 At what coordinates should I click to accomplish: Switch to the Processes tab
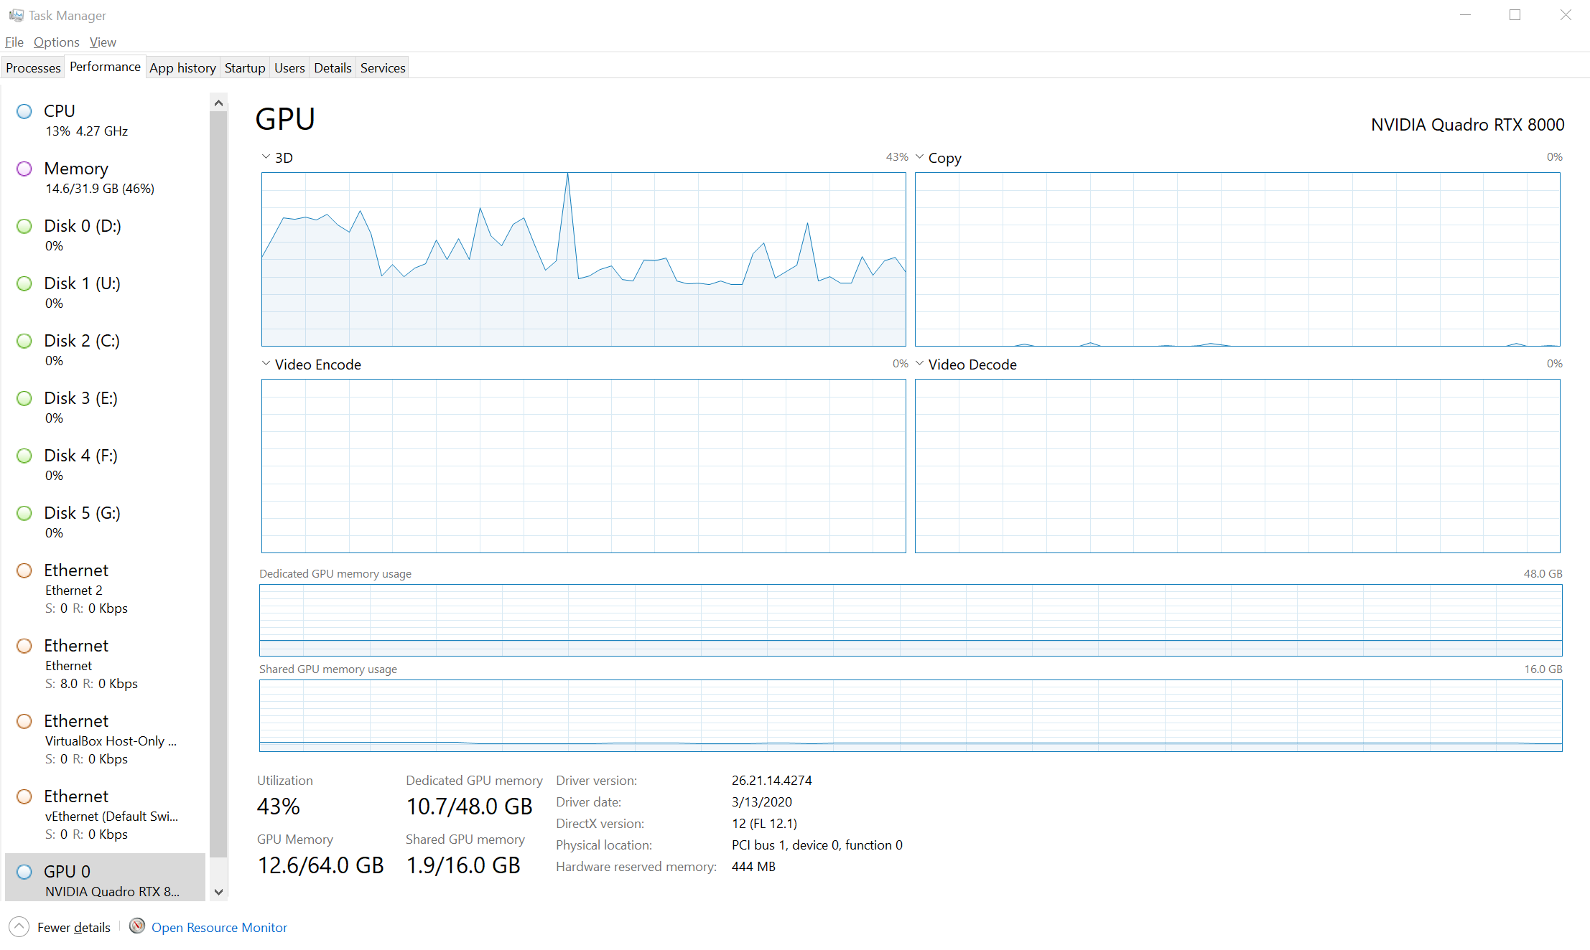(33, 67)
